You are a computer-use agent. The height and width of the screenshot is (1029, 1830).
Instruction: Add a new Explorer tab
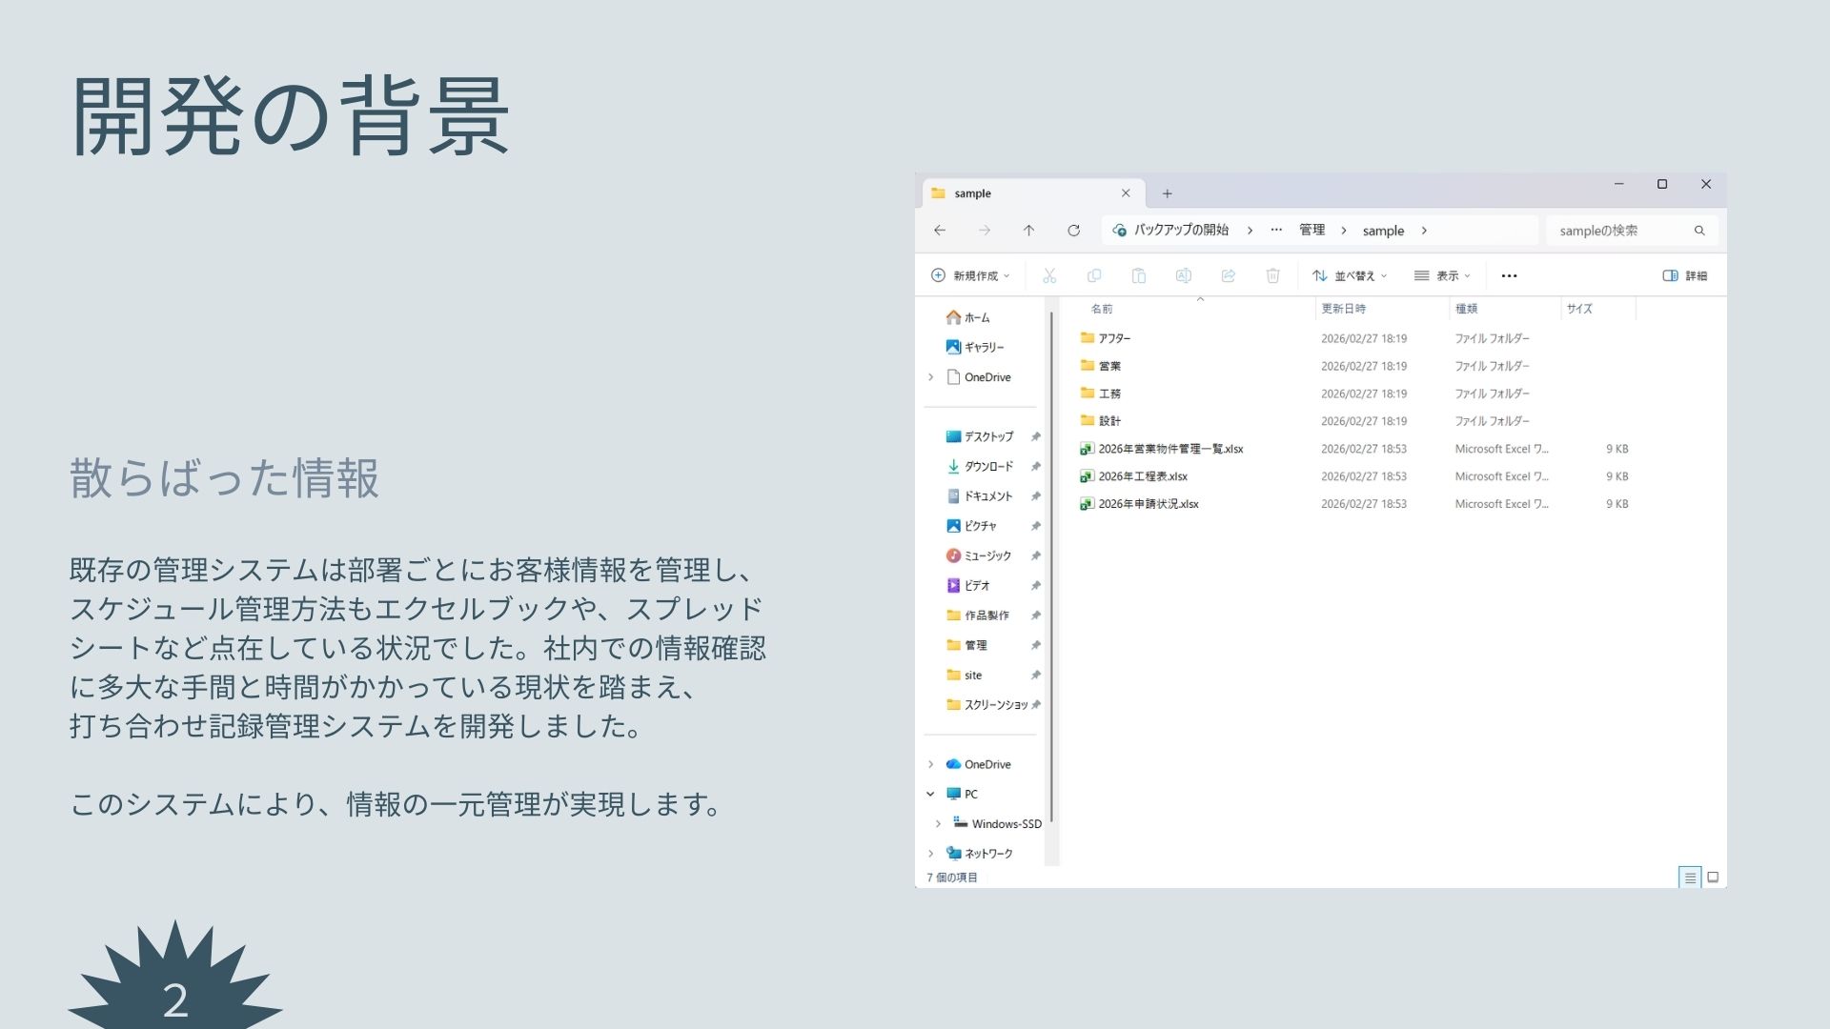coord(1167,193)
